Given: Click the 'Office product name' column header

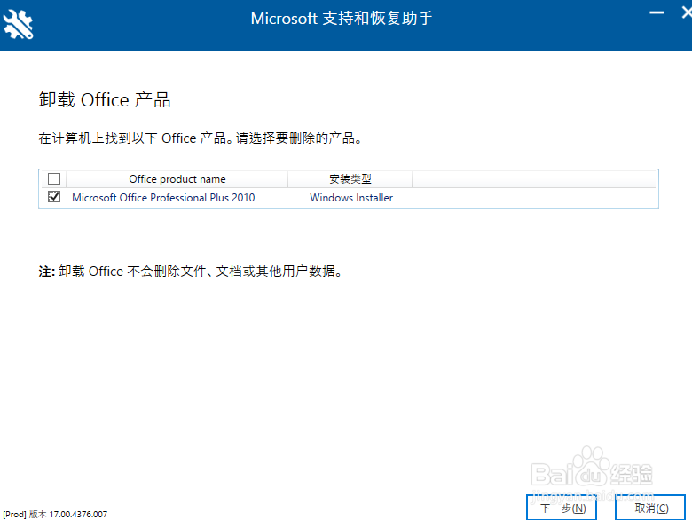Looking at the screenshot, I should point(177,178).
